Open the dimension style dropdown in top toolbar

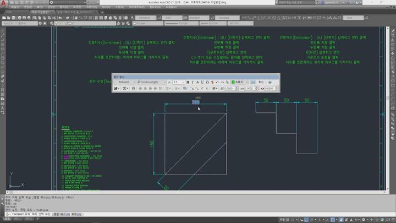pyautogui.click(x=172, y=18)
